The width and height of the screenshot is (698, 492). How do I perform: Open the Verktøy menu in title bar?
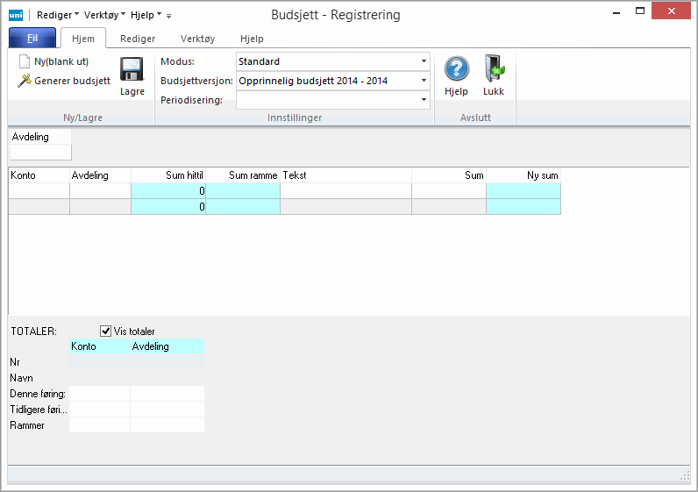tap(104, 15)
